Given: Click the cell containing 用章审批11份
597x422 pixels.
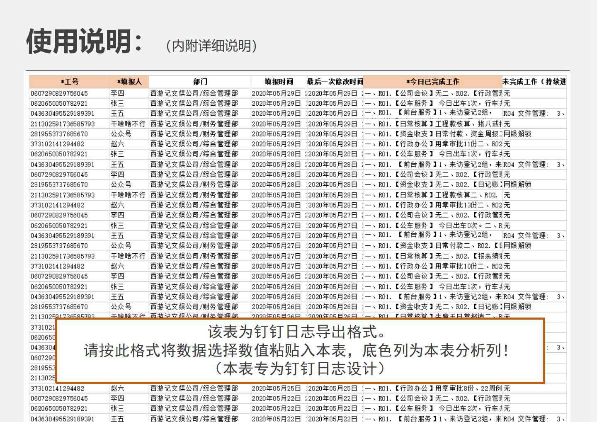Looking at the screenshot, I should pyautogui.click(x=432, y=144).
